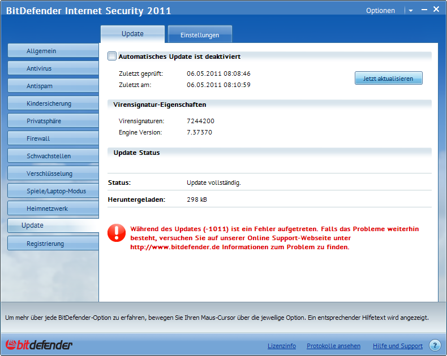Image resolution: width=447 pixels, height=356 pixels.
Task: Open the Registrierung section
Action: 53,243
